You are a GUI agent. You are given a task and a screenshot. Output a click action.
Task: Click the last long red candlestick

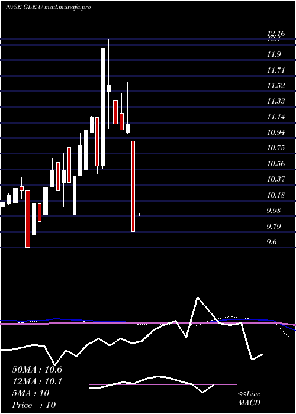click(133, 186)
